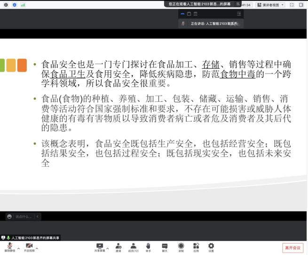The height and width of the screenshot is (255, 308).
Task: Open the Apps (应用) icon
Action: tap(196, 247)
